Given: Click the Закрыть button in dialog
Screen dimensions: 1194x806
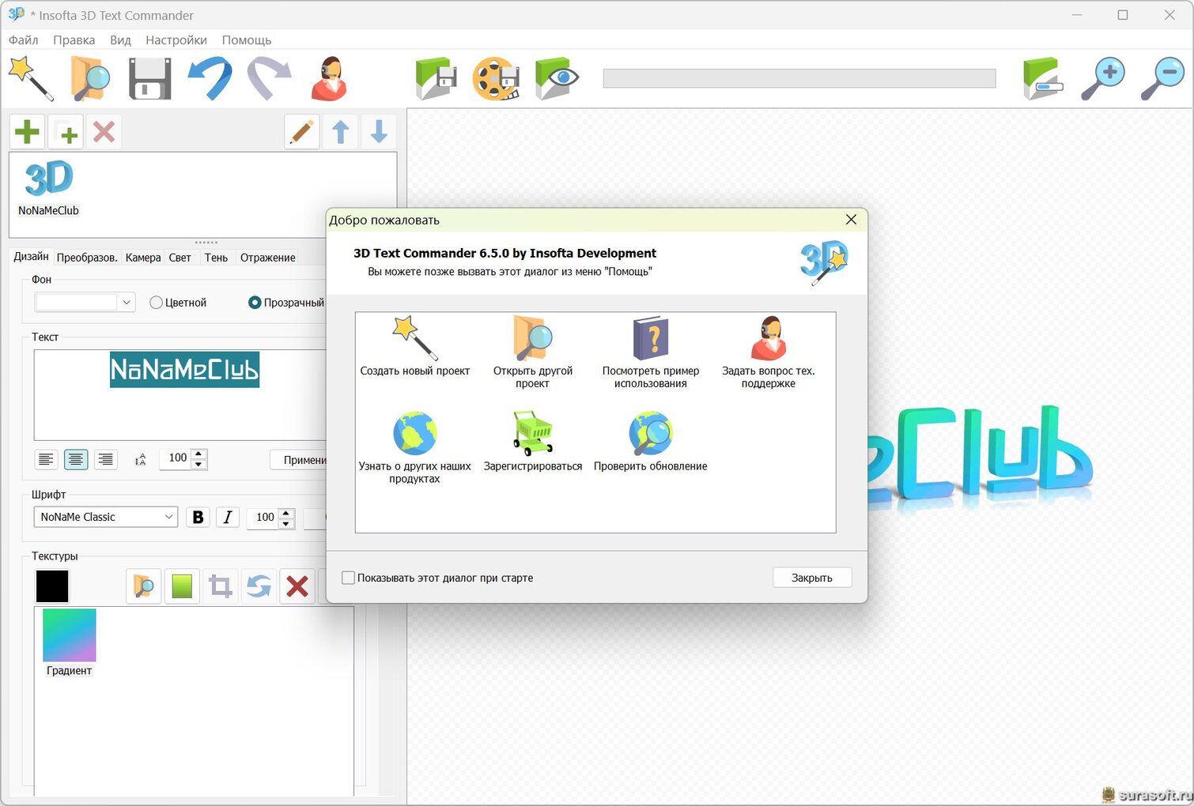Looking at the screenshot, I should coord(812,578).
